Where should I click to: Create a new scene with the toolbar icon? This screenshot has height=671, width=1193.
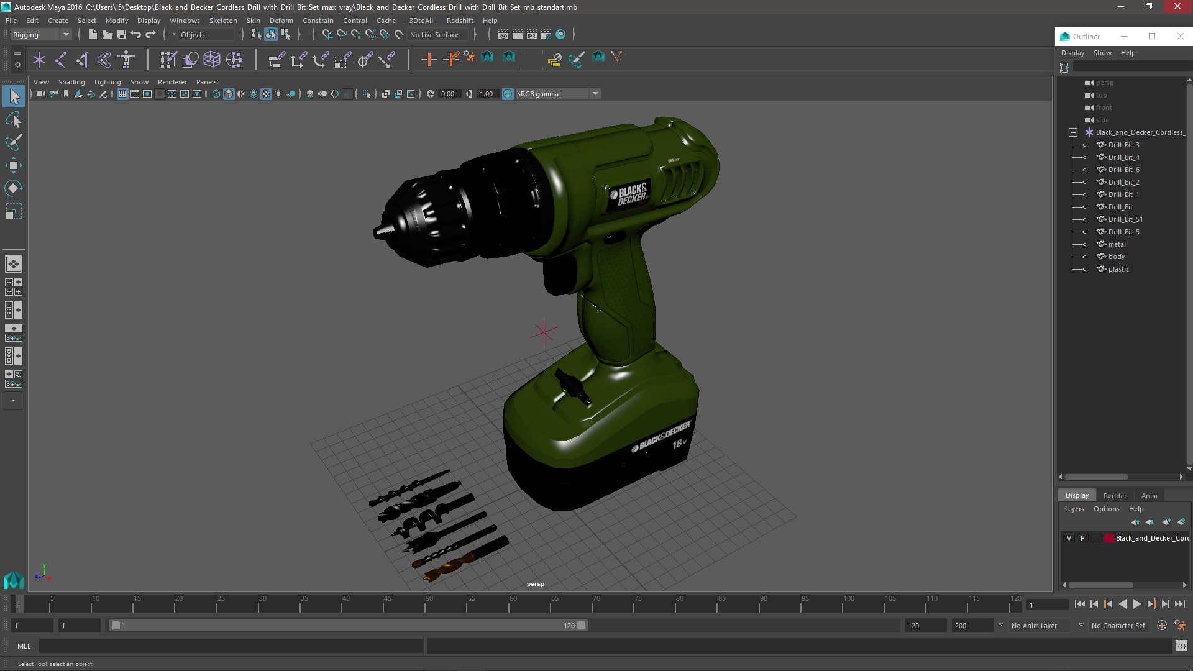click(x=93, y=35)
